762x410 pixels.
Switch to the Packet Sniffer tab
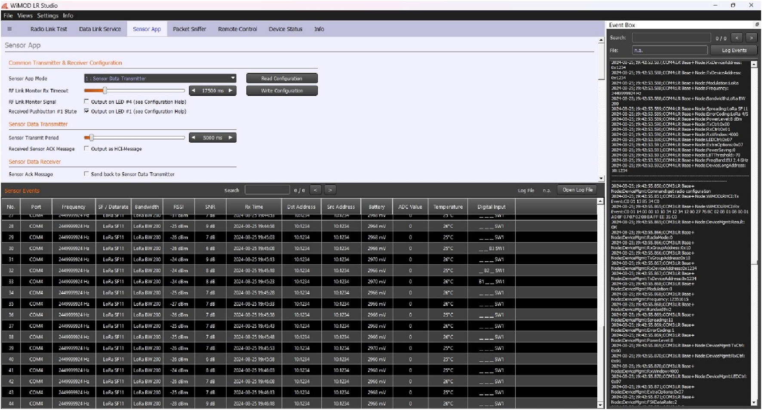(189, 29)
